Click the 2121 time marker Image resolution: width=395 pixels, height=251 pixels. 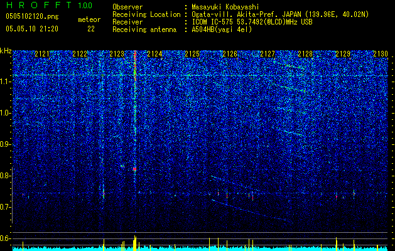click(42, 54)
